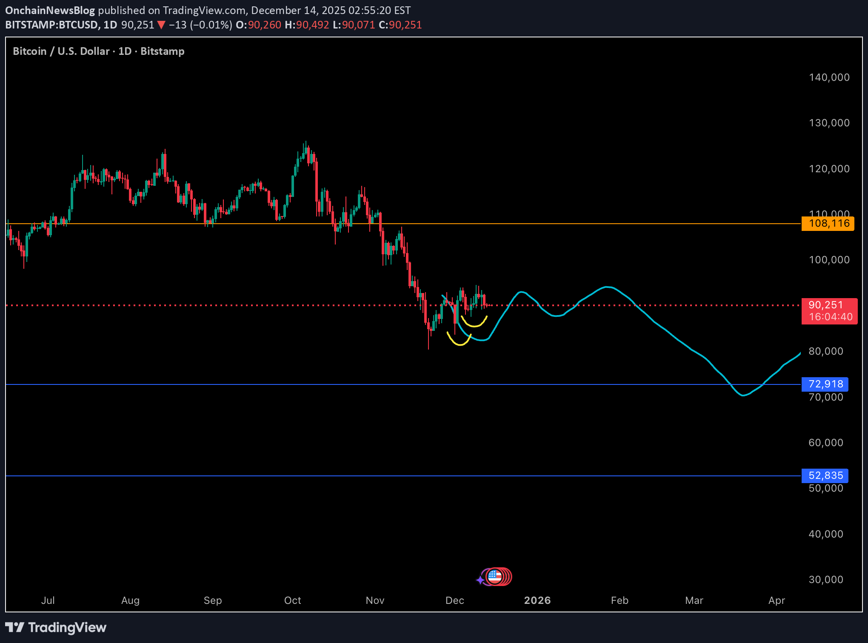The width and height of the screenshot is (868, 643).
Task: Click the purple sparkle event marker
Action: [x=480, y=580]
